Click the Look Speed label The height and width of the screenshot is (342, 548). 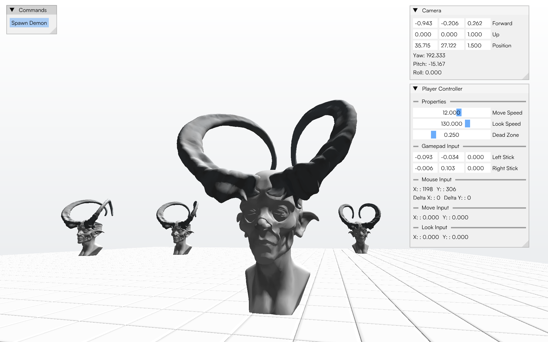pyautogui.click(x=506, y=124)
